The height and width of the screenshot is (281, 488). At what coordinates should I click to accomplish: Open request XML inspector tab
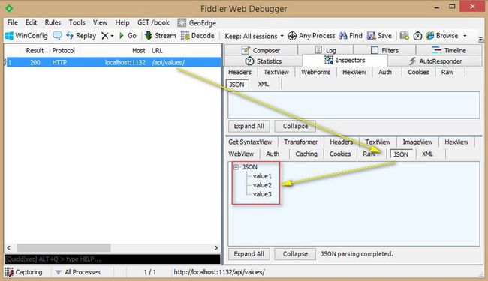264,84
